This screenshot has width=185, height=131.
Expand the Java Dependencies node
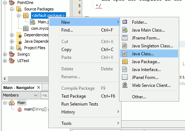click(12, 41)
